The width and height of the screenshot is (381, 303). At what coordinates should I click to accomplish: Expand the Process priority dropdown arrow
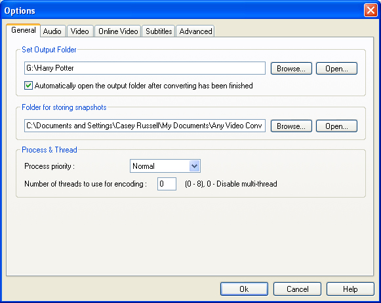pyautogui.click(x=194, y=166)
